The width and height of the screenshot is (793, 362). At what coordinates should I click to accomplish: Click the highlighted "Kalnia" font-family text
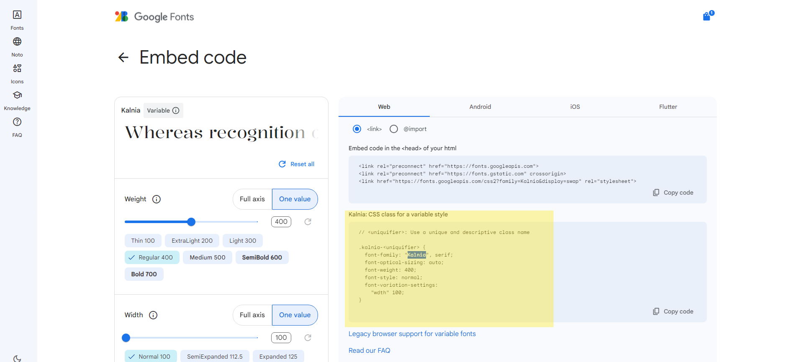pyautogui.click(x=417, y=255)
